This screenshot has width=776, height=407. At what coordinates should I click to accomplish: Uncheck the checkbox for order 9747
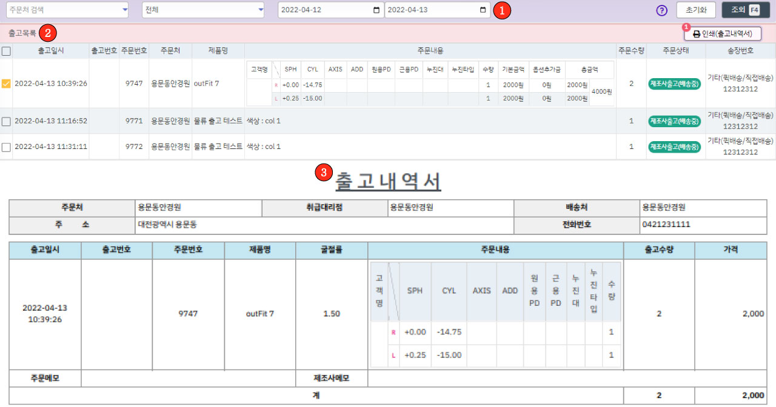tap(6, 84)
